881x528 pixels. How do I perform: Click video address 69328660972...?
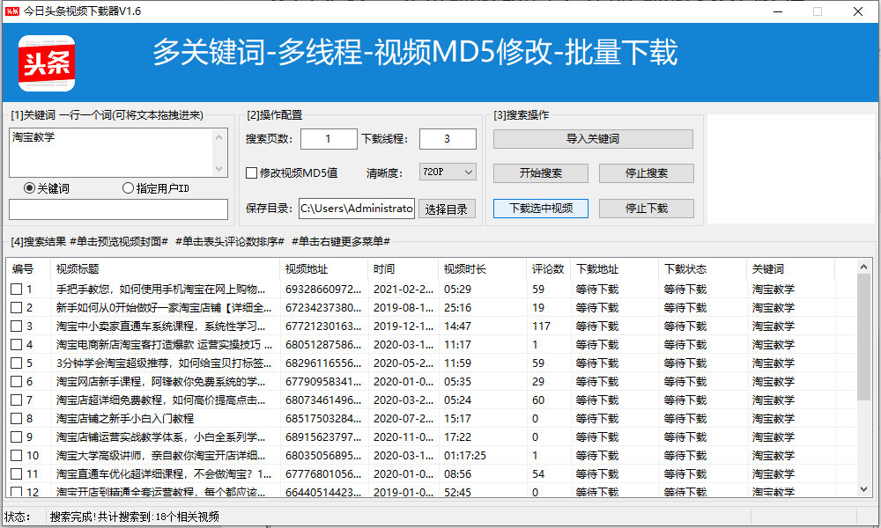(323, 289)
